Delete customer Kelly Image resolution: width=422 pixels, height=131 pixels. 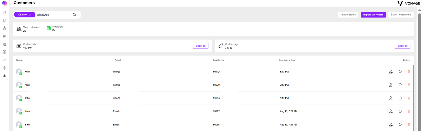click(409, 71)
